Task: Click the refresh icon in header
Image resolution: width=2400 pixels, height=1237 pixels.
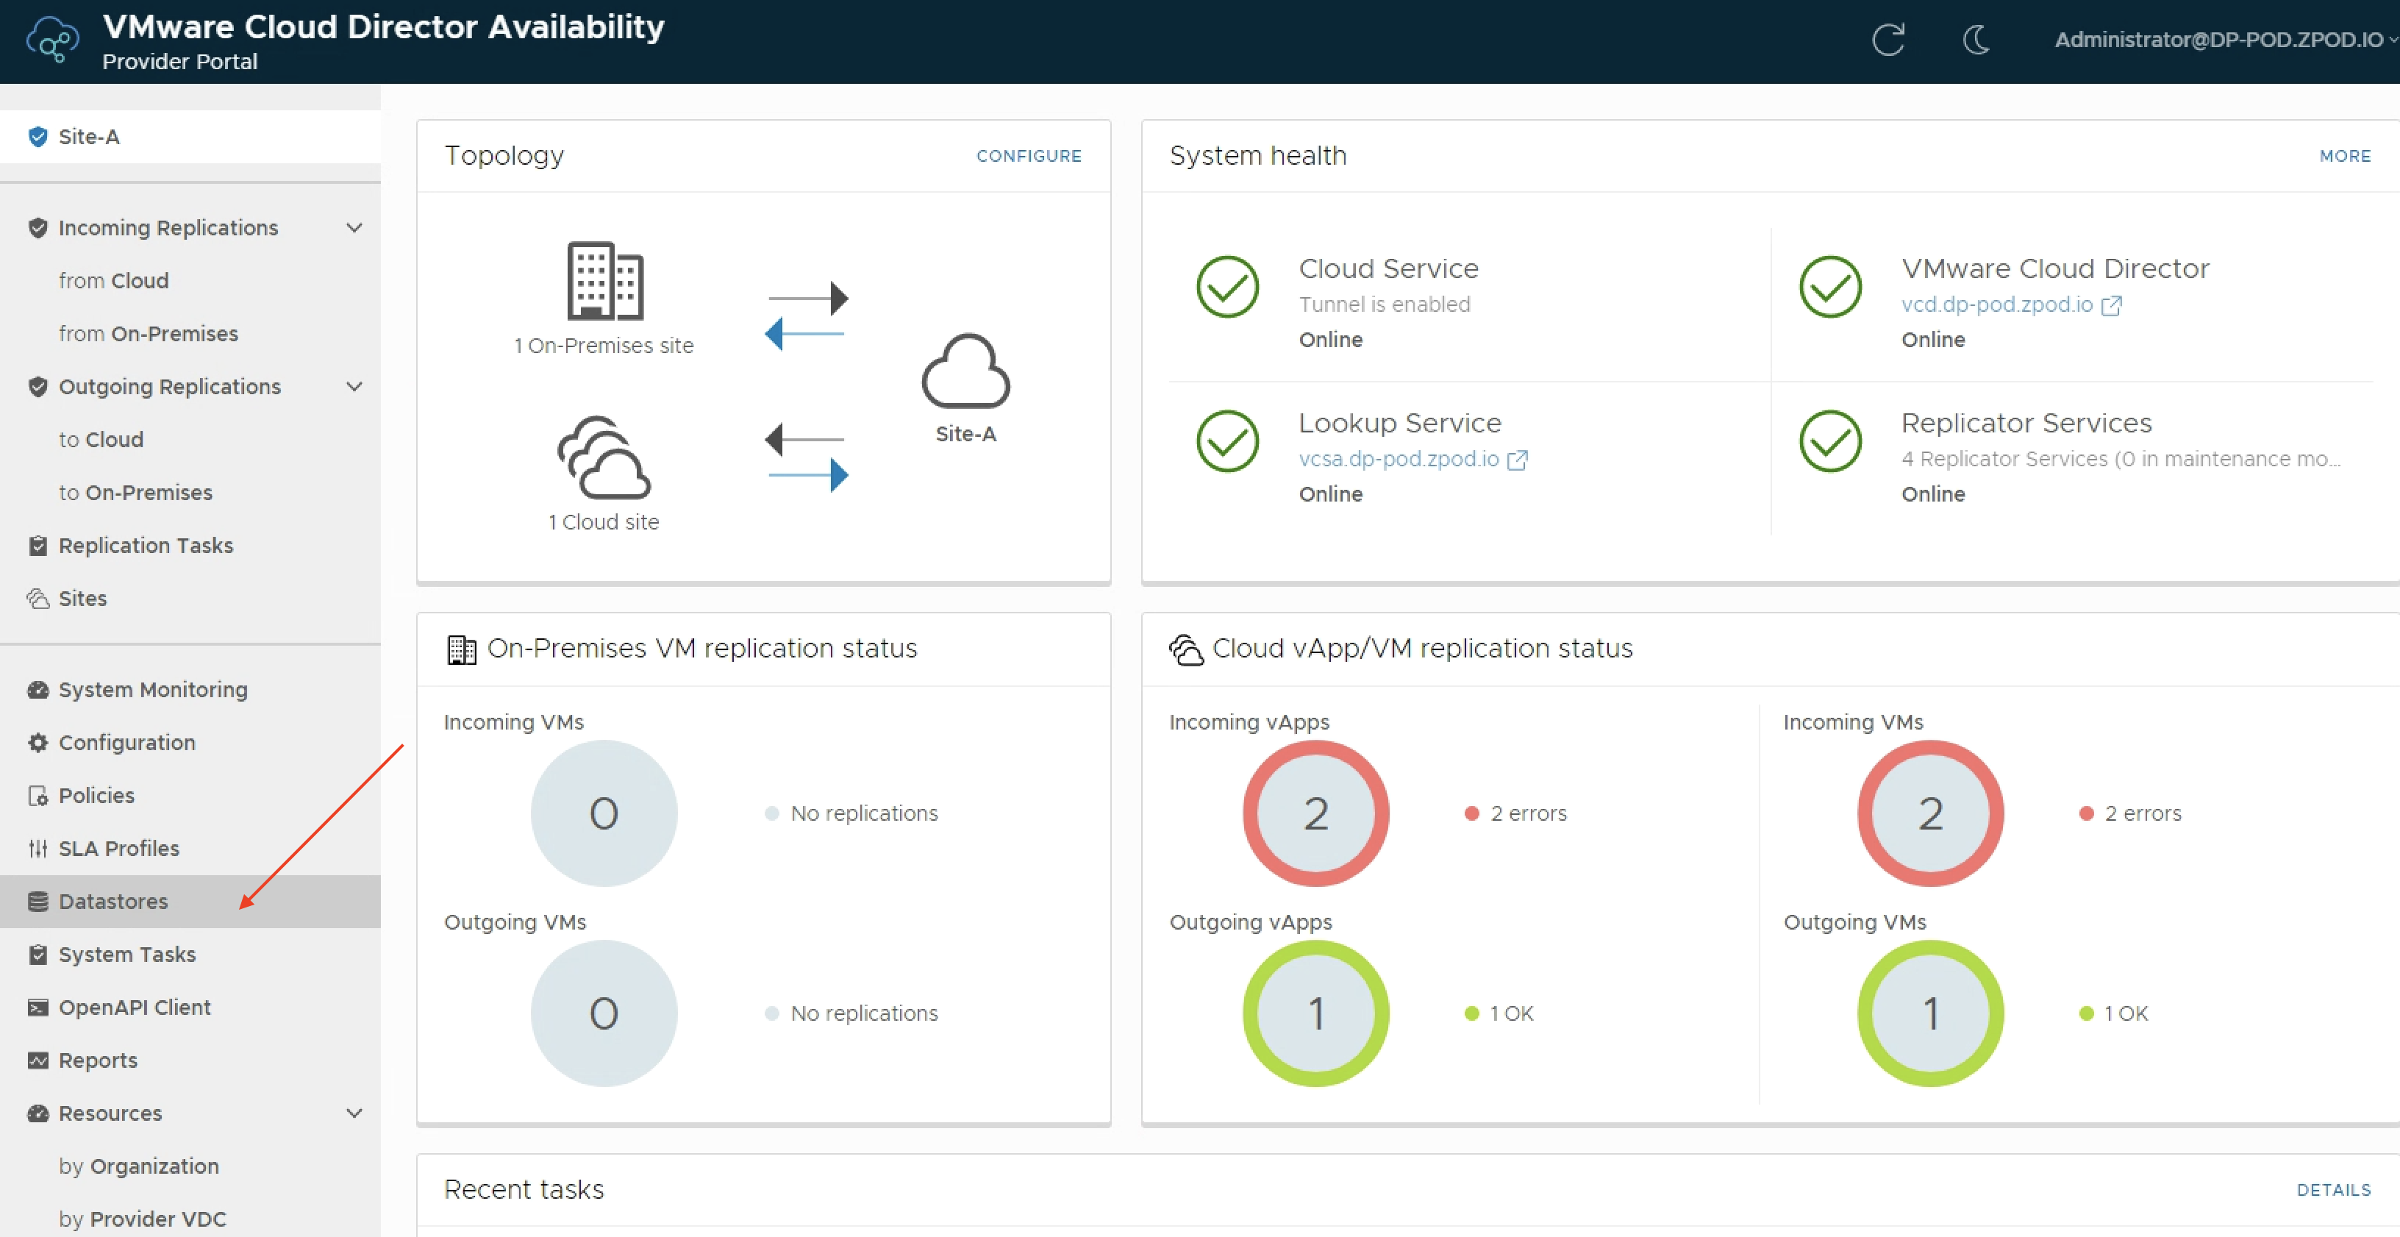Action: (1888, 40)
